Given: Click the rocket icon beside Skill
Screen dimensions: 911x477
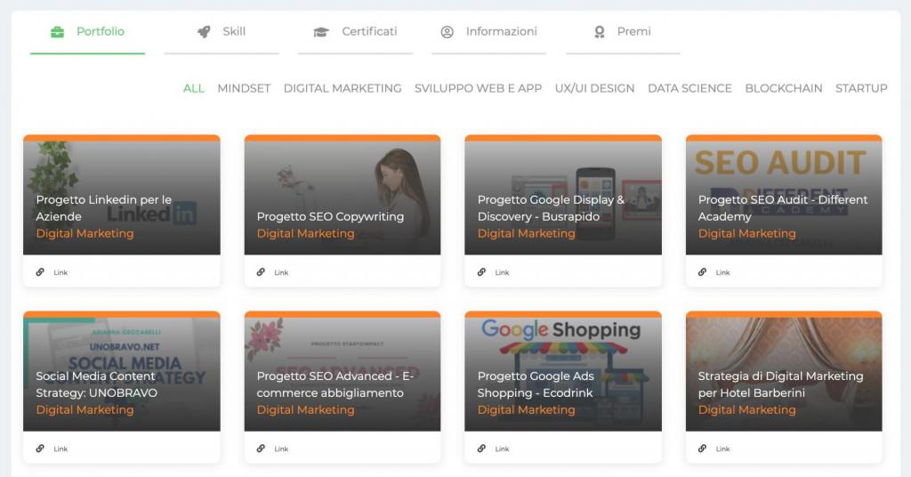Looking at the screenshot, I should pyautogui.click(x=204, y=32).
